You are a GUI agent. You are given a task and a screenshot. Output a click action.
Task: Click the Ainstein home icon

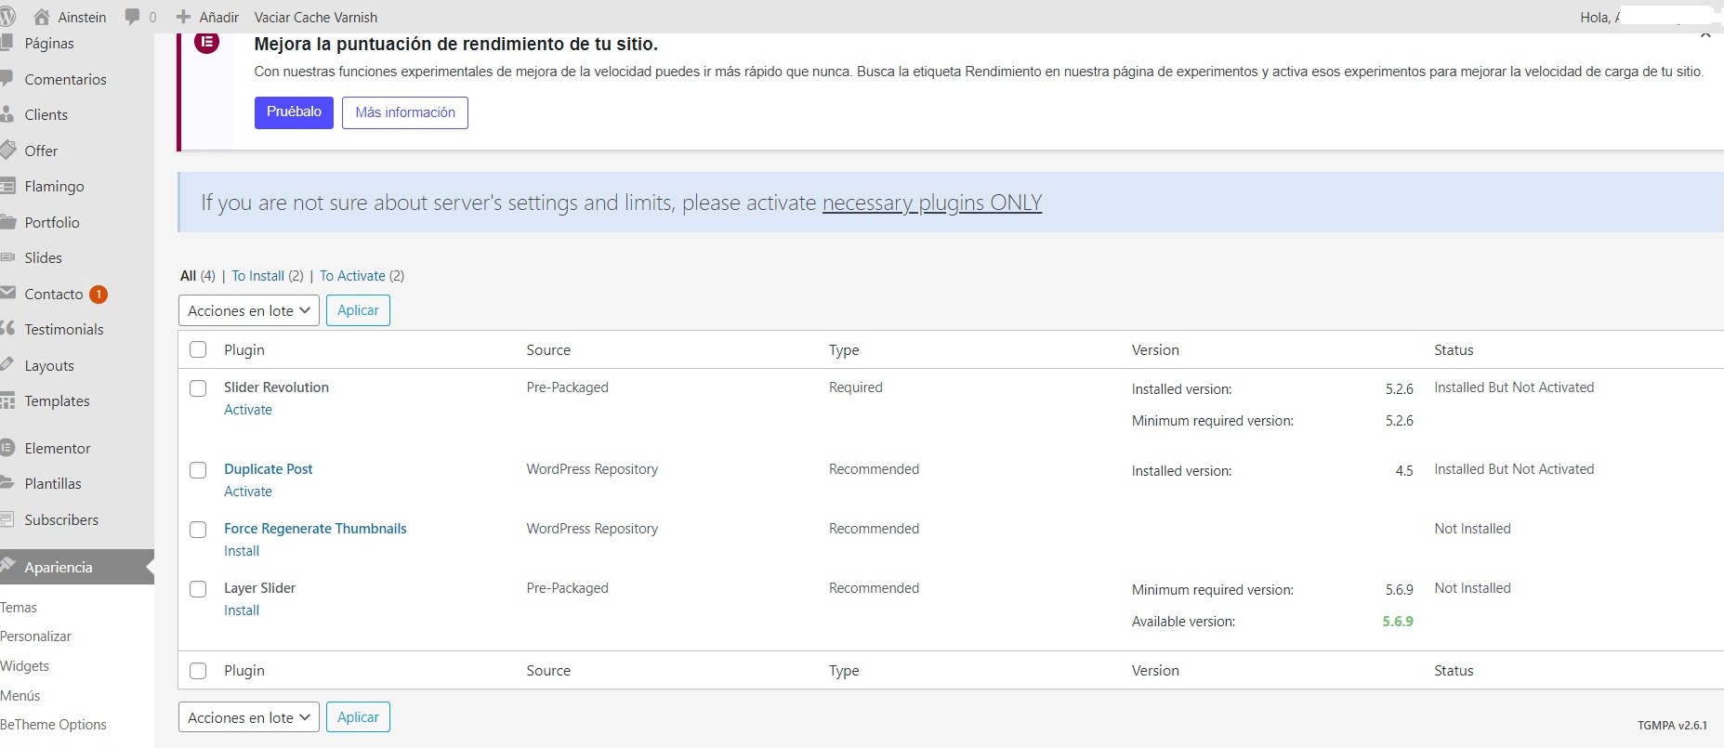(42, 17)
